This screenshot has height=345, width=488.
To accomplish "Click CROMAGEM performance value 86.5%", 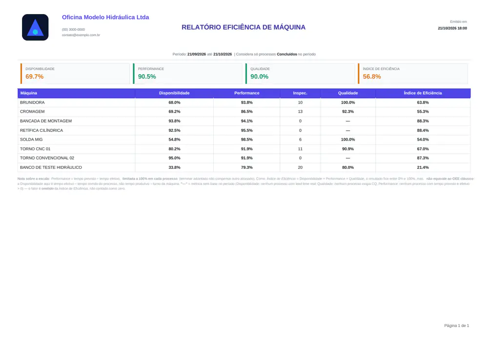I will point(247,111).
